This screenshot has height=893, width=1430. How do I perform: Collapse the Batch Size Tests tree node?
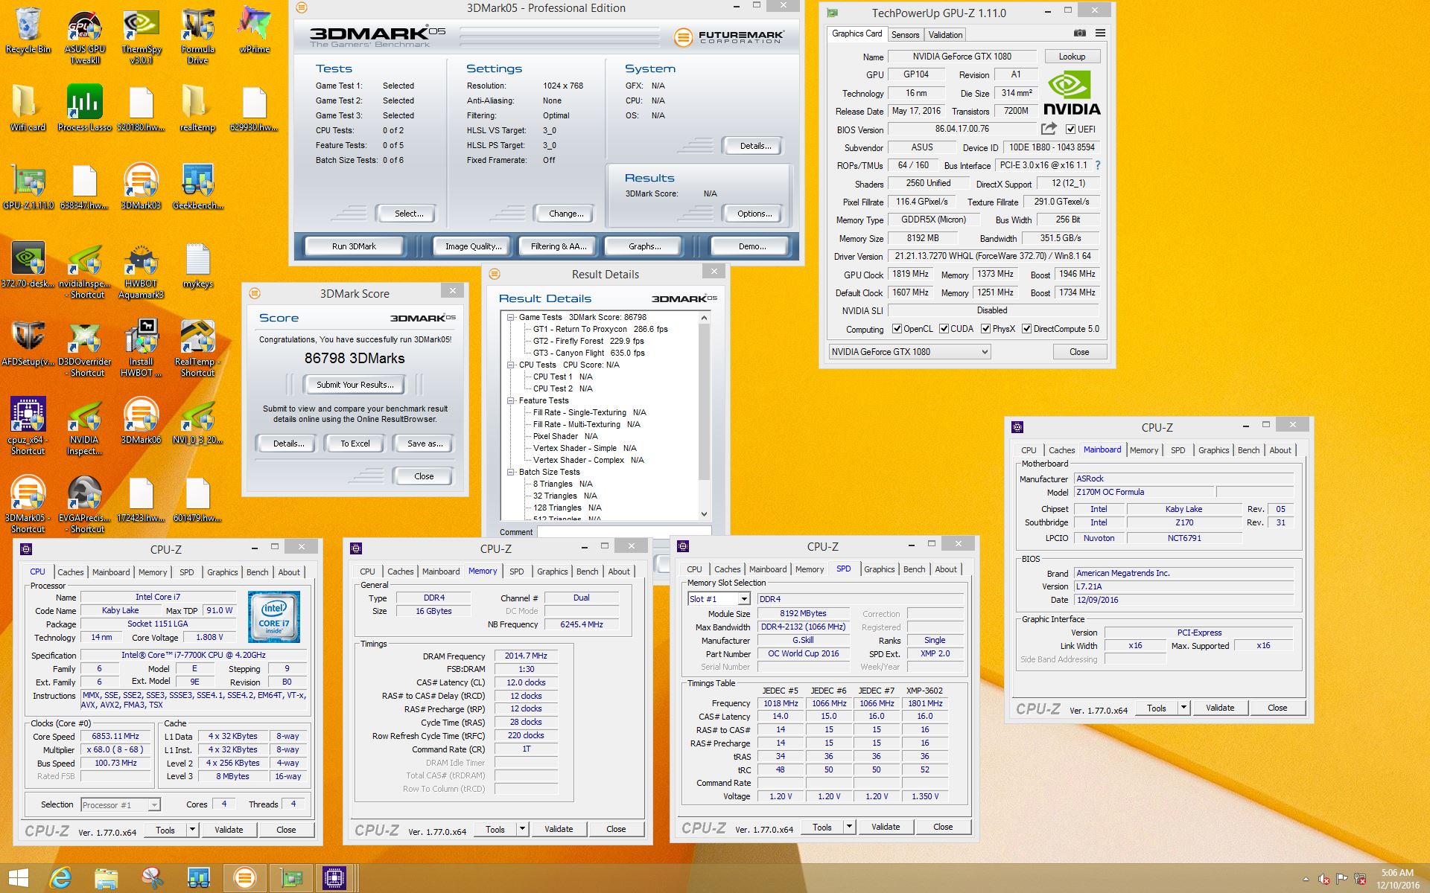click(511, 473)
